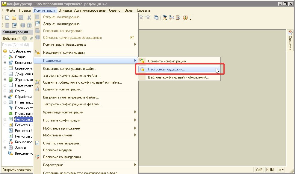Click the Cut scissors toolbar icon
Viewport: 295px width, 174px height.
pos(29,18)
